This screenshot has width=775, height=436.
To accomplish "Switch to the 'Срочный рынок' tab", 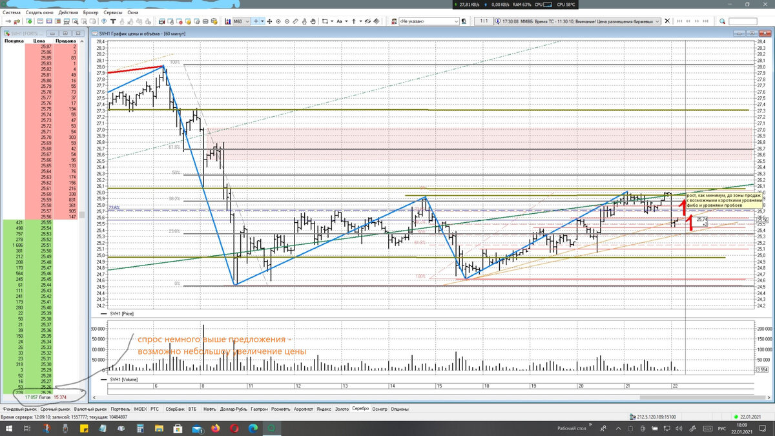I will point(54,409).
